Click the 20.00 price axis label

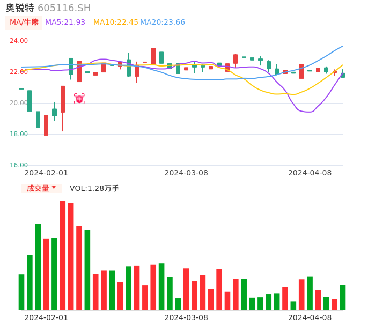pos(19,103)
